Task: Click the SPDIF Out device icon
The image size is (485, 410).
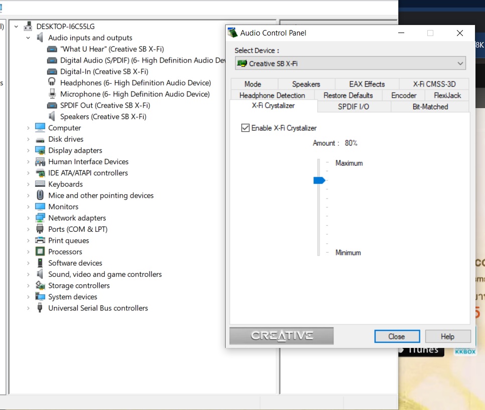Action: pyautogui.click(x=52, y=105)
